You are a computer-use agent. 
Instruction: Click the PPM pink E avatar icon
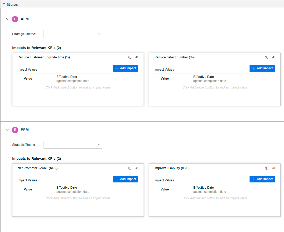tap(15, 130)
